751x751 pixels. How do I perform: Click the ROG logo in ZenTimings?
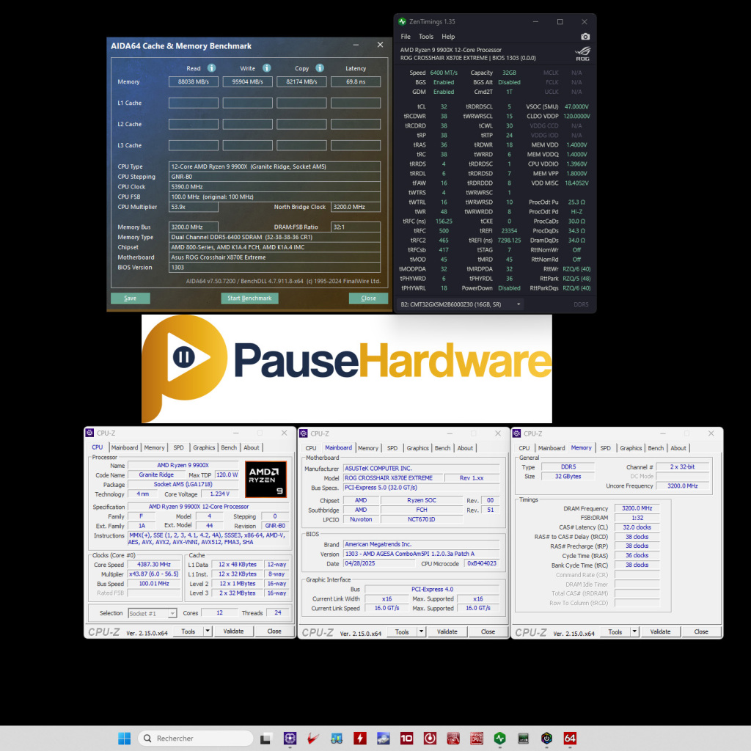[582, 54]
